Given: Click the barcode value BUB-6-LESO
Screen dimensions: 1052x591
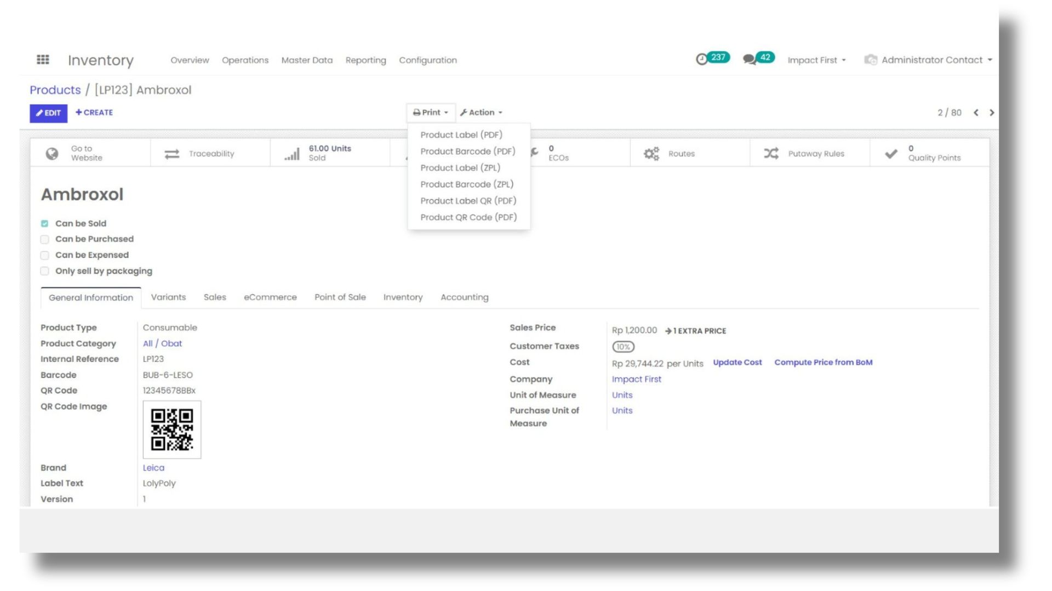Looking at the screenshot, I should point(168,375).
